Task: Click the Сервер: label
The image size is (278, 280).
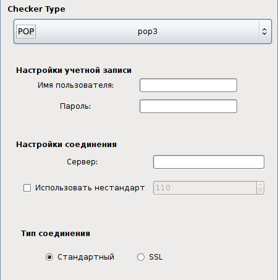Action: 82,162
